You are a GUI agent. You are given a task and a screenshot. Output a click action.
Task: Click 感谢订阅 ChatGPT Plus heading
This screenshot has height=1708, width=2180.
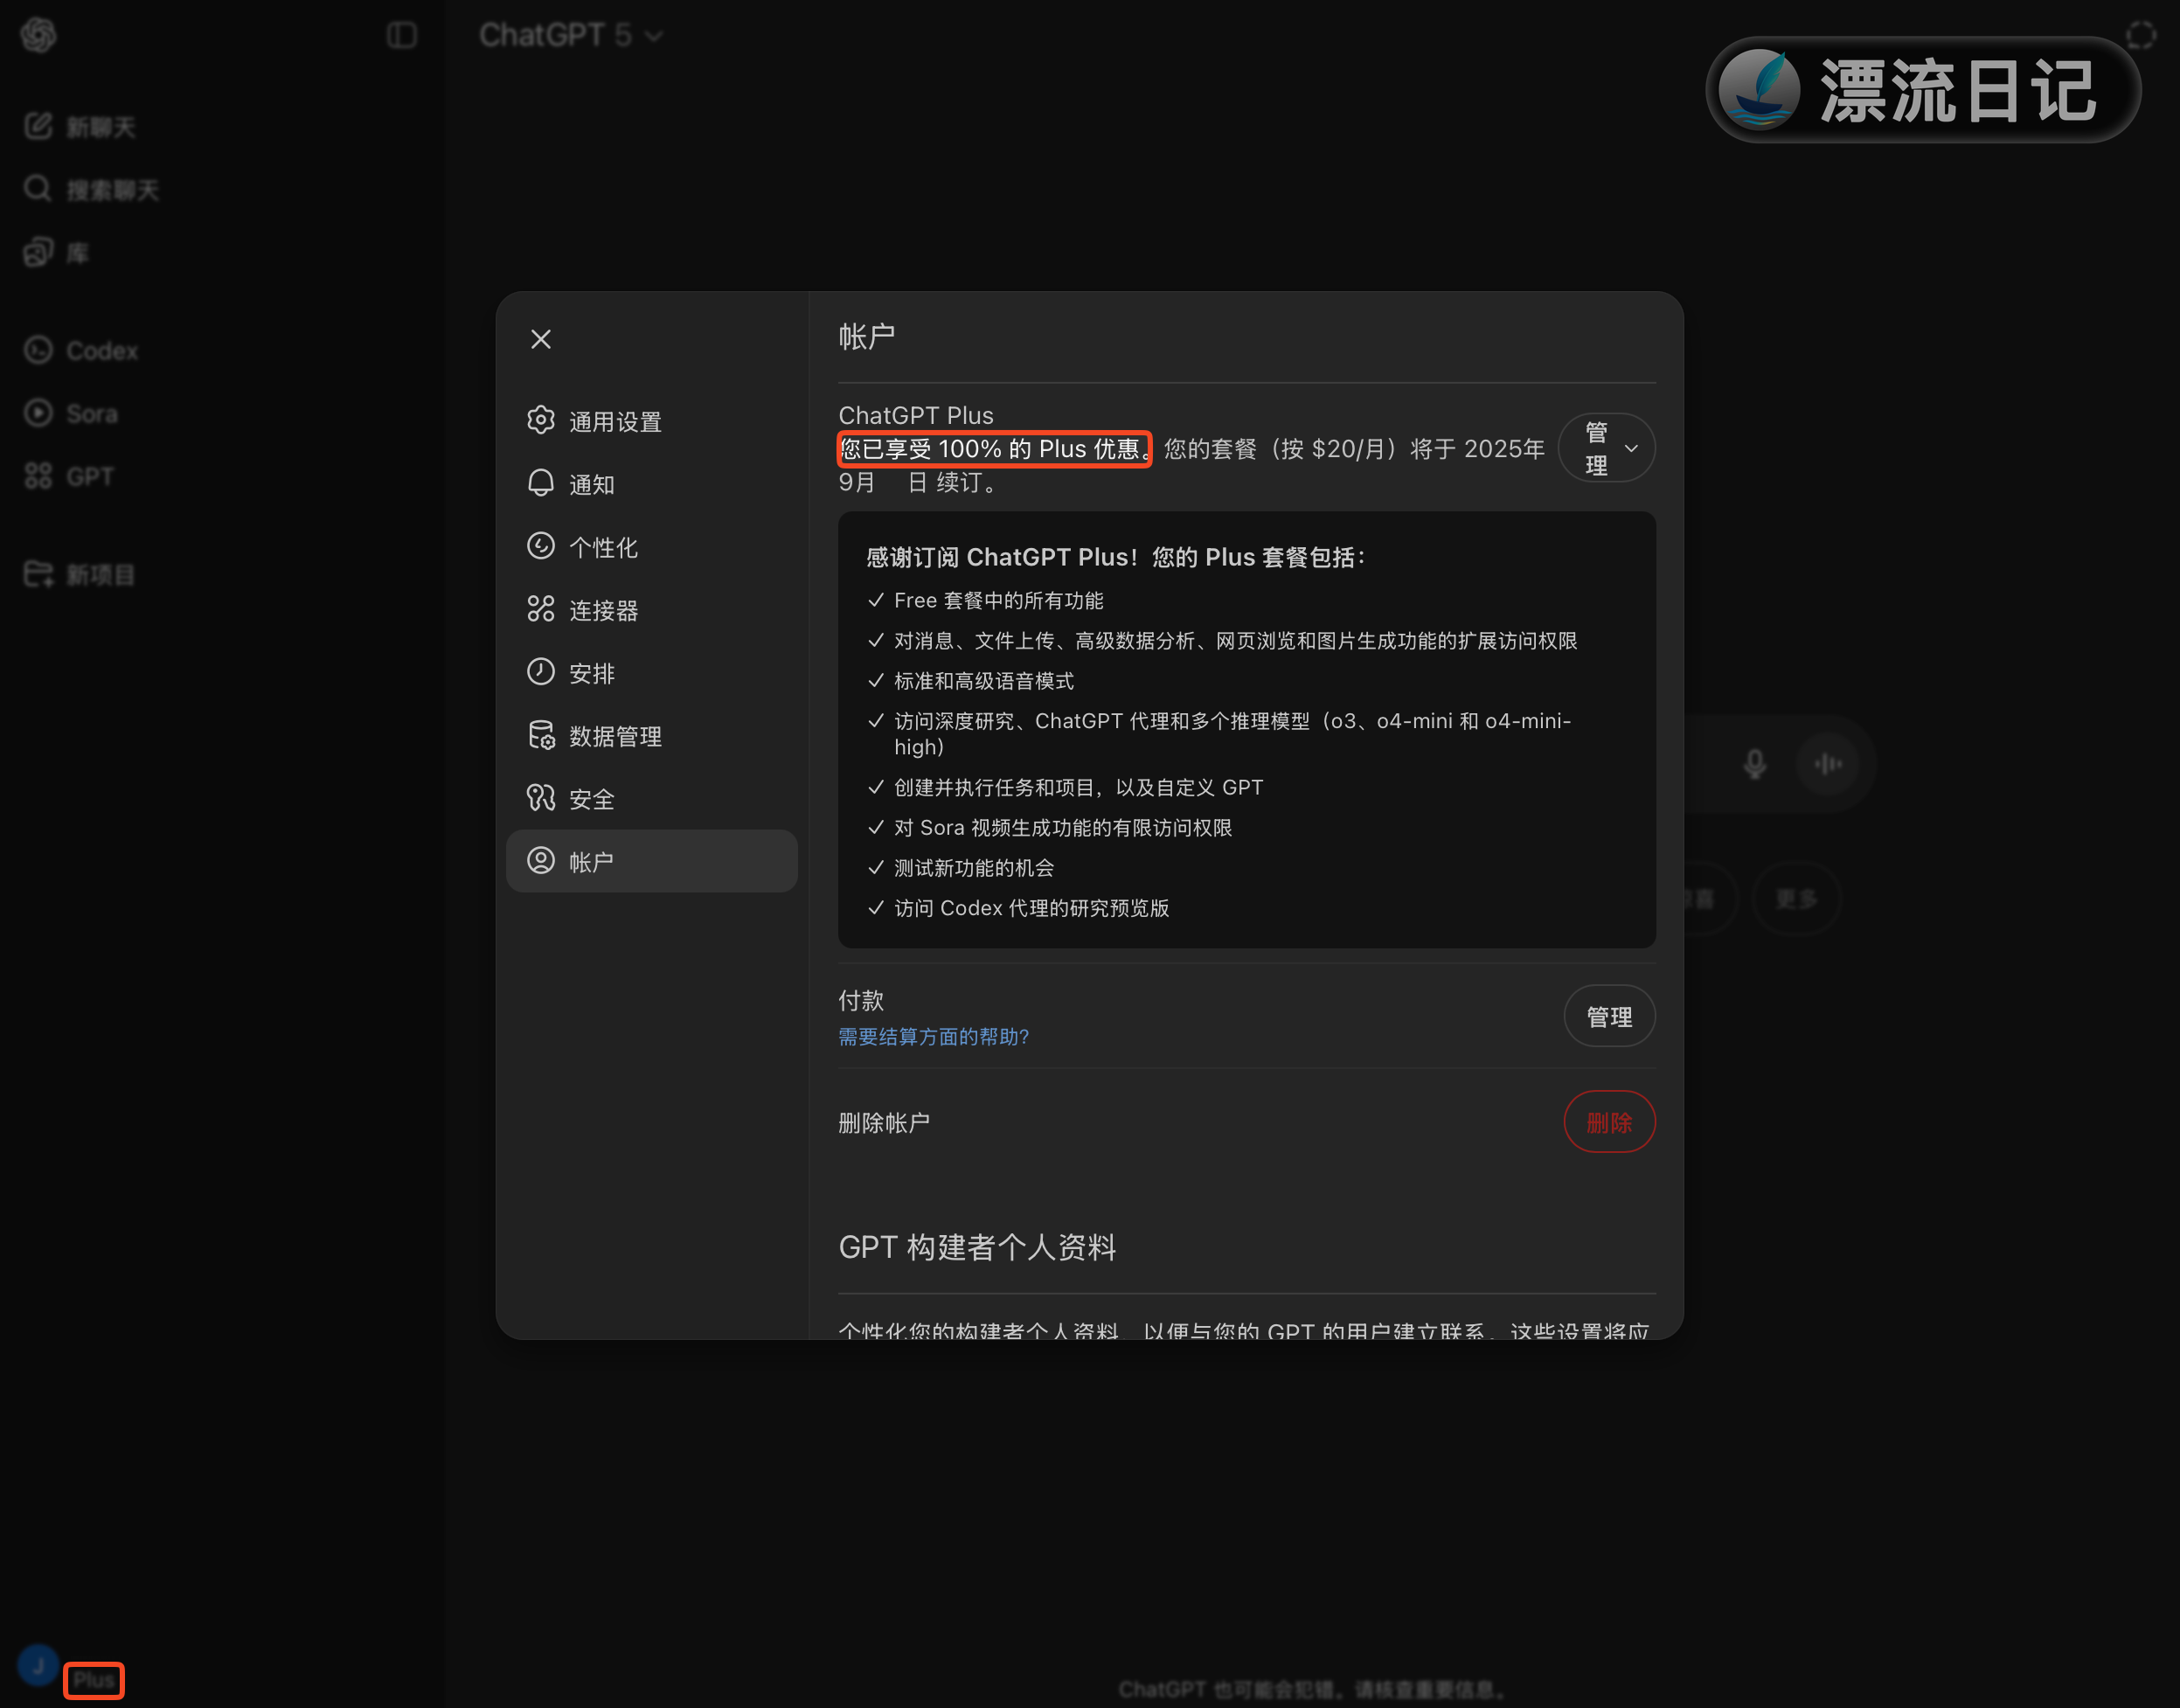click(1116, 557)
